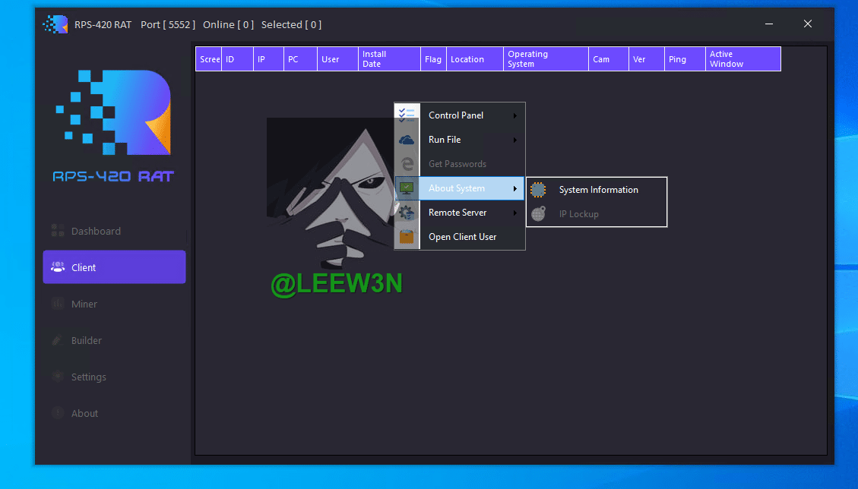Choose the Get Passwords menu entry

tap(457, 164)
